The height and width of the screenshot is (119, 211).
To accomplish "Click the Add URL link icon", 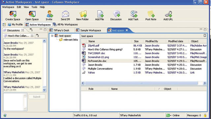I will pyautogui.click(x=168, y=14).
